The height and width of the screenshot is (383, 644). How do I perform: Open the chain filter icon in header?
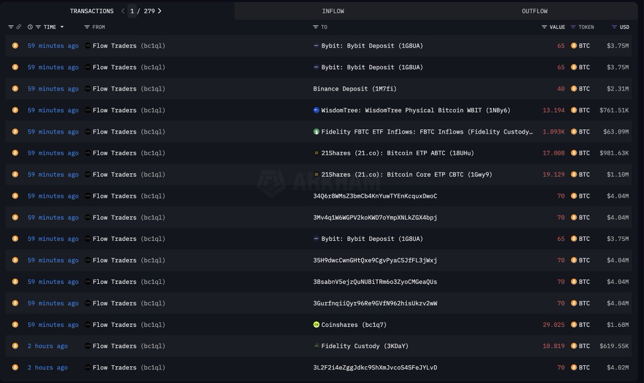point(11,27)
